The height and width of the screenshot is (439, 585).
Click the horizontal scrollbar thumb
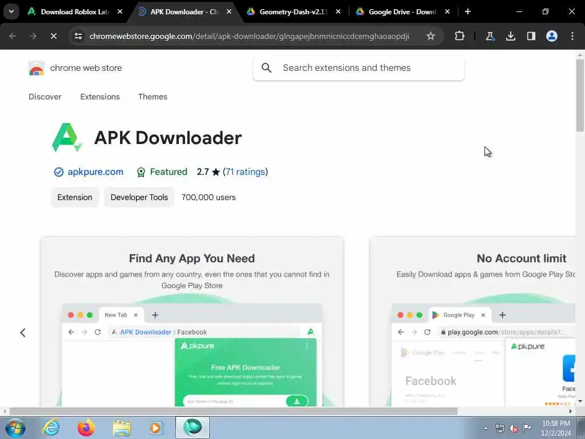(x=234, y=411)
